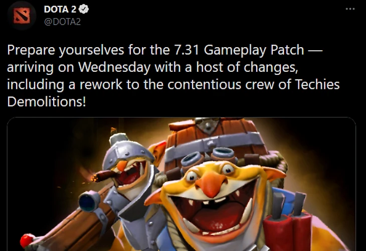Click the large goblin's open mouth
This screenshot has height=251, width=366.
[210, 214]
